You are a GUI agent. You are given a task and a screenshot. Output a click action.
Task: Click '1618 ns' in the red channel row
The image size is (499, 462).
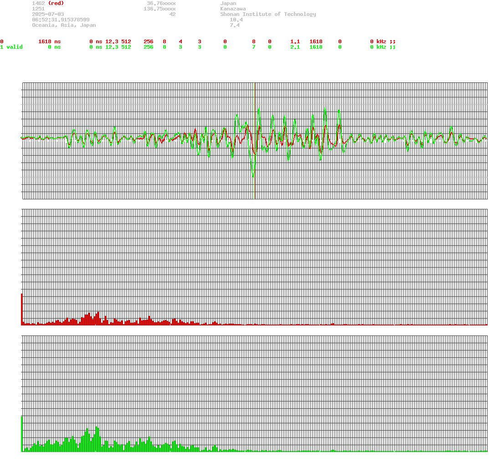click(49, 41)
